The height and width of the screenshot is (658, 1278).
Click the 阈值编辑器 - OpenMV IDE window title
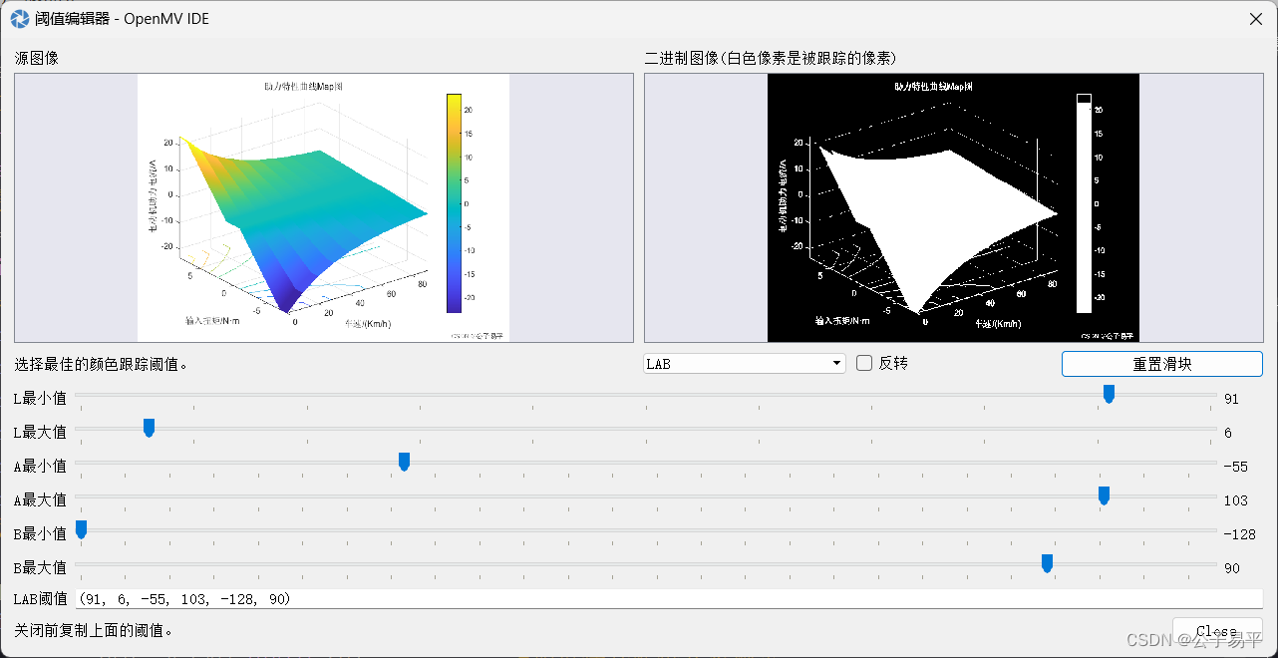[122, 19]
